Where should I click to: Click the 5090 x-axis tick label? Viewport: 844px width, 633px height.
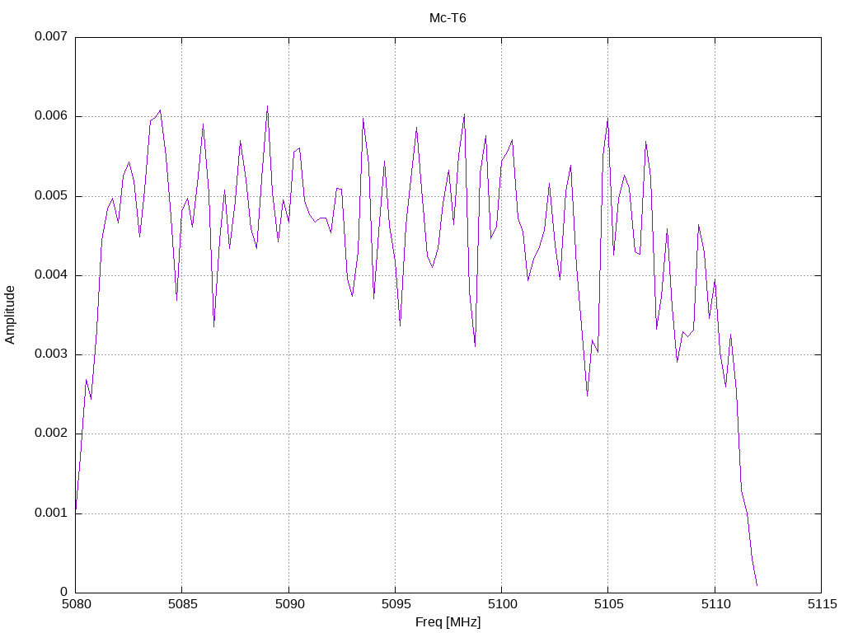(x=289, y=604)
